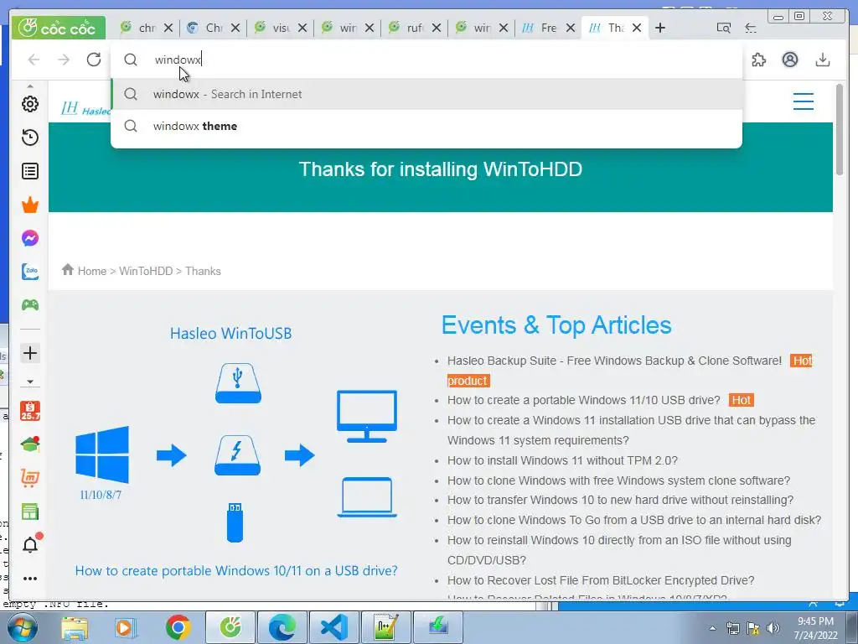Collapse sidebar list with up arrow
The image size is (858, 644).
tap(30, 86)
